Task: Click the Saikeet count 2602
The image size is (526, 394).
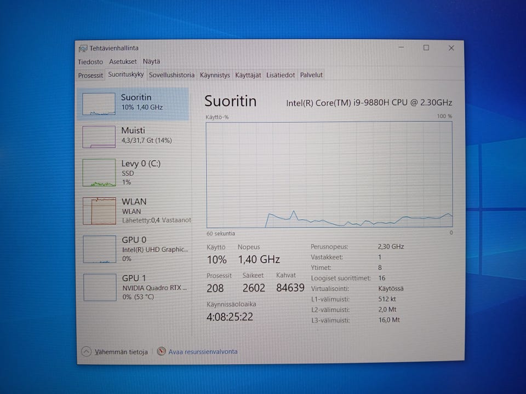Action: pyautogui.click(x=254, y=288)
